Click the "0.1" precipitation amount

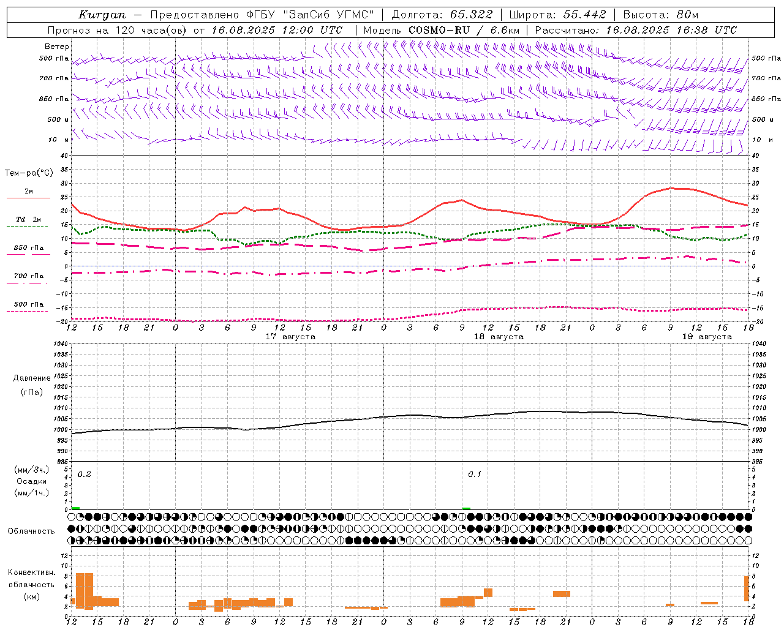click(475, 474)
